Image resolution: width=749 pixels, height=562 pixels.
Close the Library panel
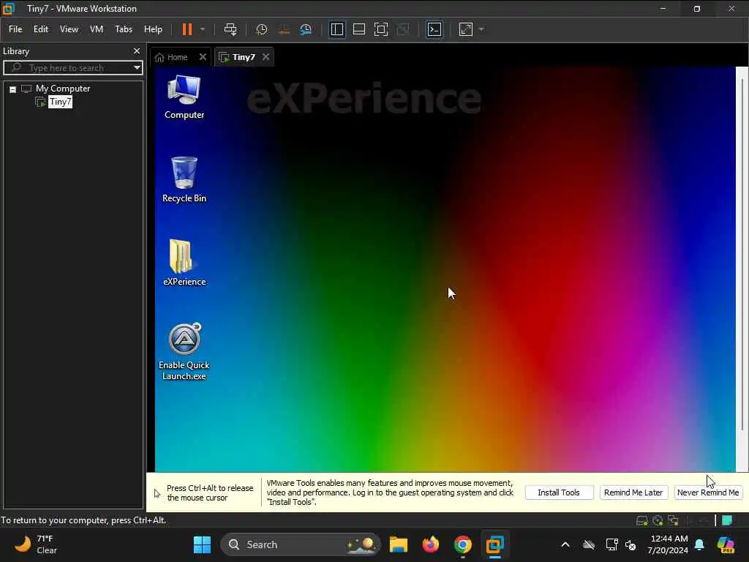click(137, 50)
